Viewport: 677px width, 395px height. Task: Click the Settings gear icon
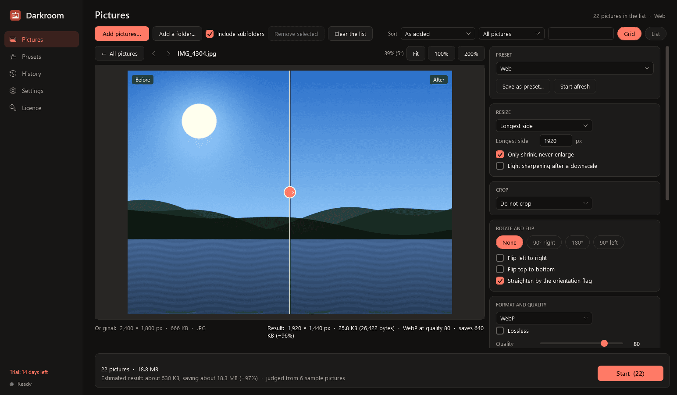coord(13,91)
